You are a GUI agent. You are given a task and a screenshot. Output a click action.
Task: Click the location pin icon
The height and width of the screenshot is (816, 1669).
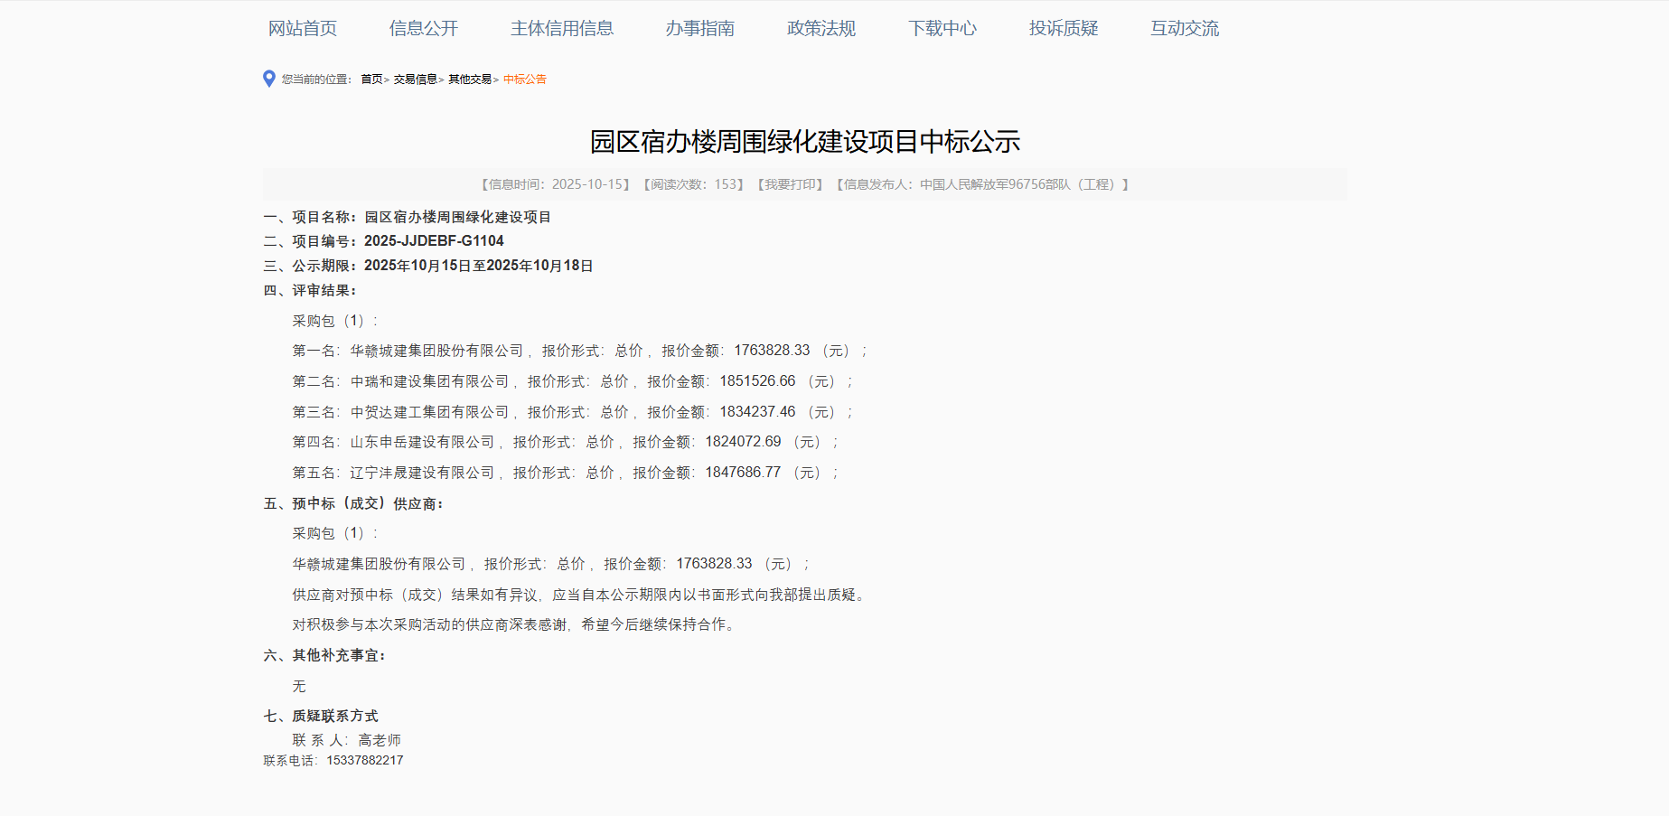pos(267,79)
